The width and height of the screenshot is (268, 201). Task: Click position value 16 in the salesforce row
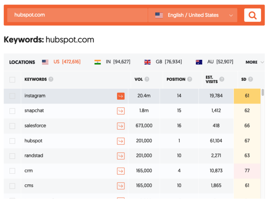179,126
